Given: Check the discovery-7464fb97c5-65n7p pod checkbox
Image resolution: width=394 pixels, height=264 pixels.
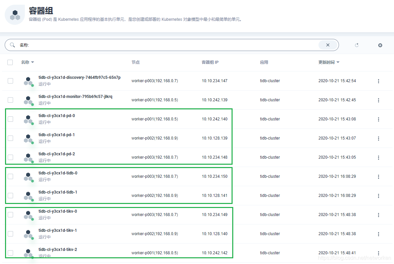Looking at the screenshot, I should (x=10, y=81).
